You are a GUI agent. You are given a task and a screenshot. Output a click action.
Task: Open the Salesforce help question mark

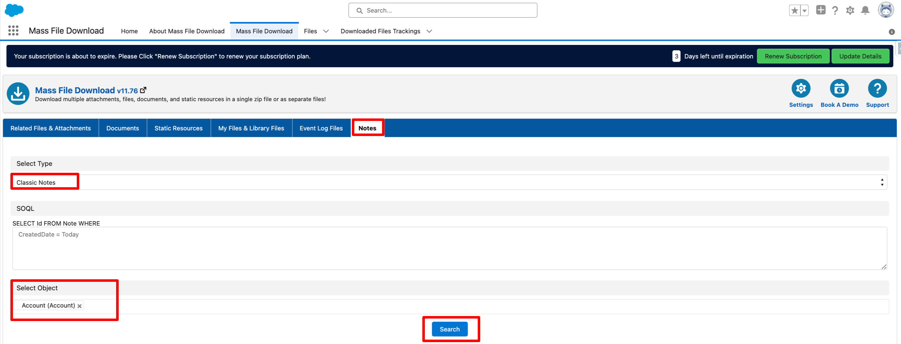835,10
